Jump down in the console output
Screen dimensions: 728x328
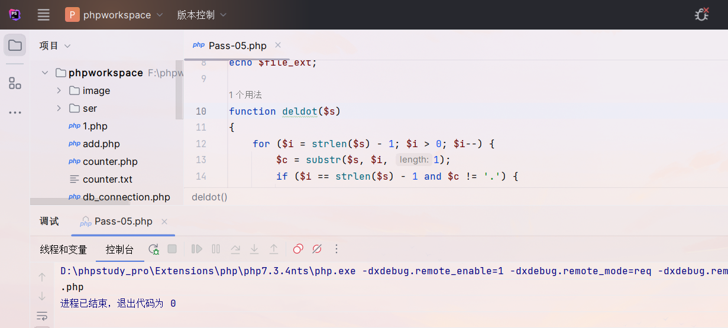(42, 296)
